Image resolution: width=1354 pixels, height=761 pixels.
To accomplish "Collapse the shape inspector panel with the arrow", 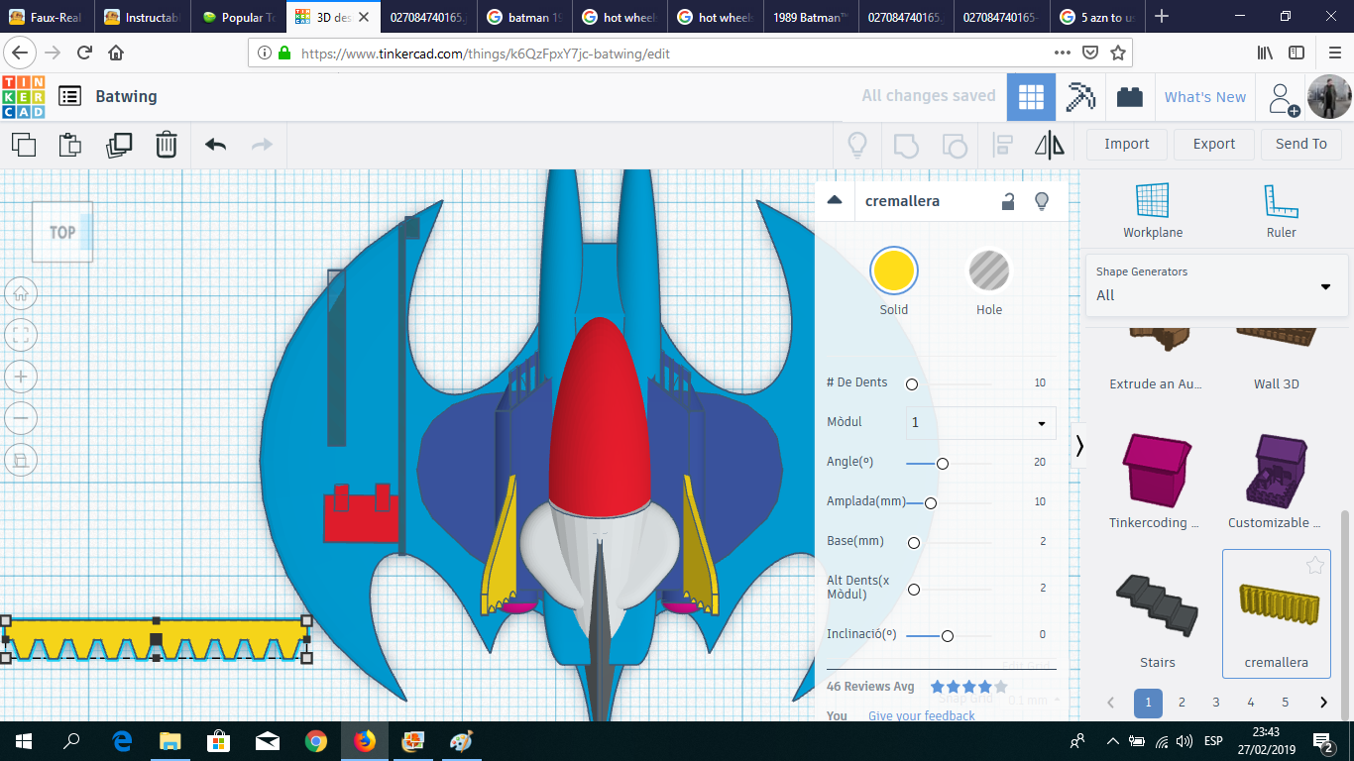I will tap(834, 200).
